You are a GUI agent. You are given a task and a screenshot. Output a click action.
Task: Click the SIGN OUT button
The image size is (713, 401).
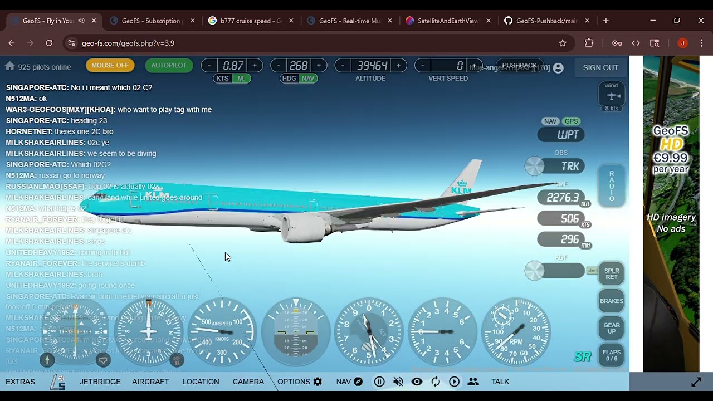click(x=600, y=67)
